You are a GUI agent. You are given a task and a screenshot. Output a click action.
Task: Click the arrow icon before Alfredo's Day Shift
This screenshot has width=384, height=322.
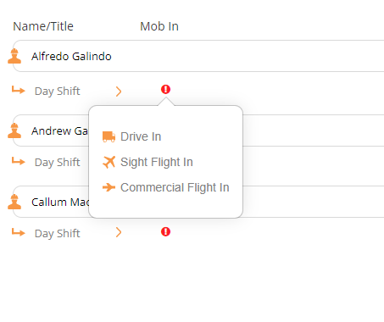pyautogui.click(x=19, y=90)
